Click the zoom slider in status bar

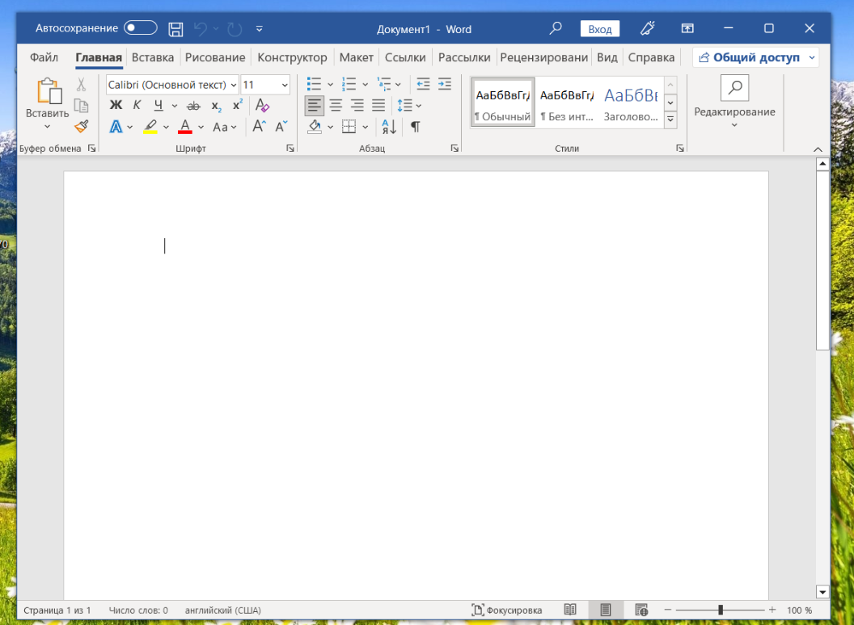720,610
